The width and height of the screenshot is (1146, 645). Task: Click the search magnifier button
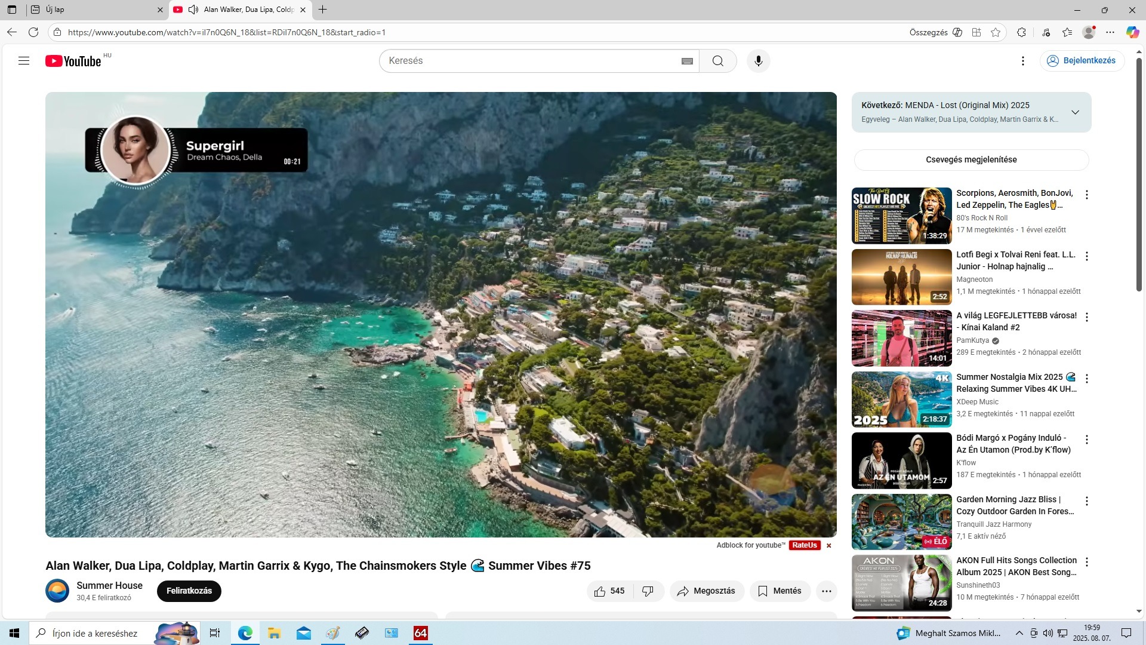tap(717, 61)
